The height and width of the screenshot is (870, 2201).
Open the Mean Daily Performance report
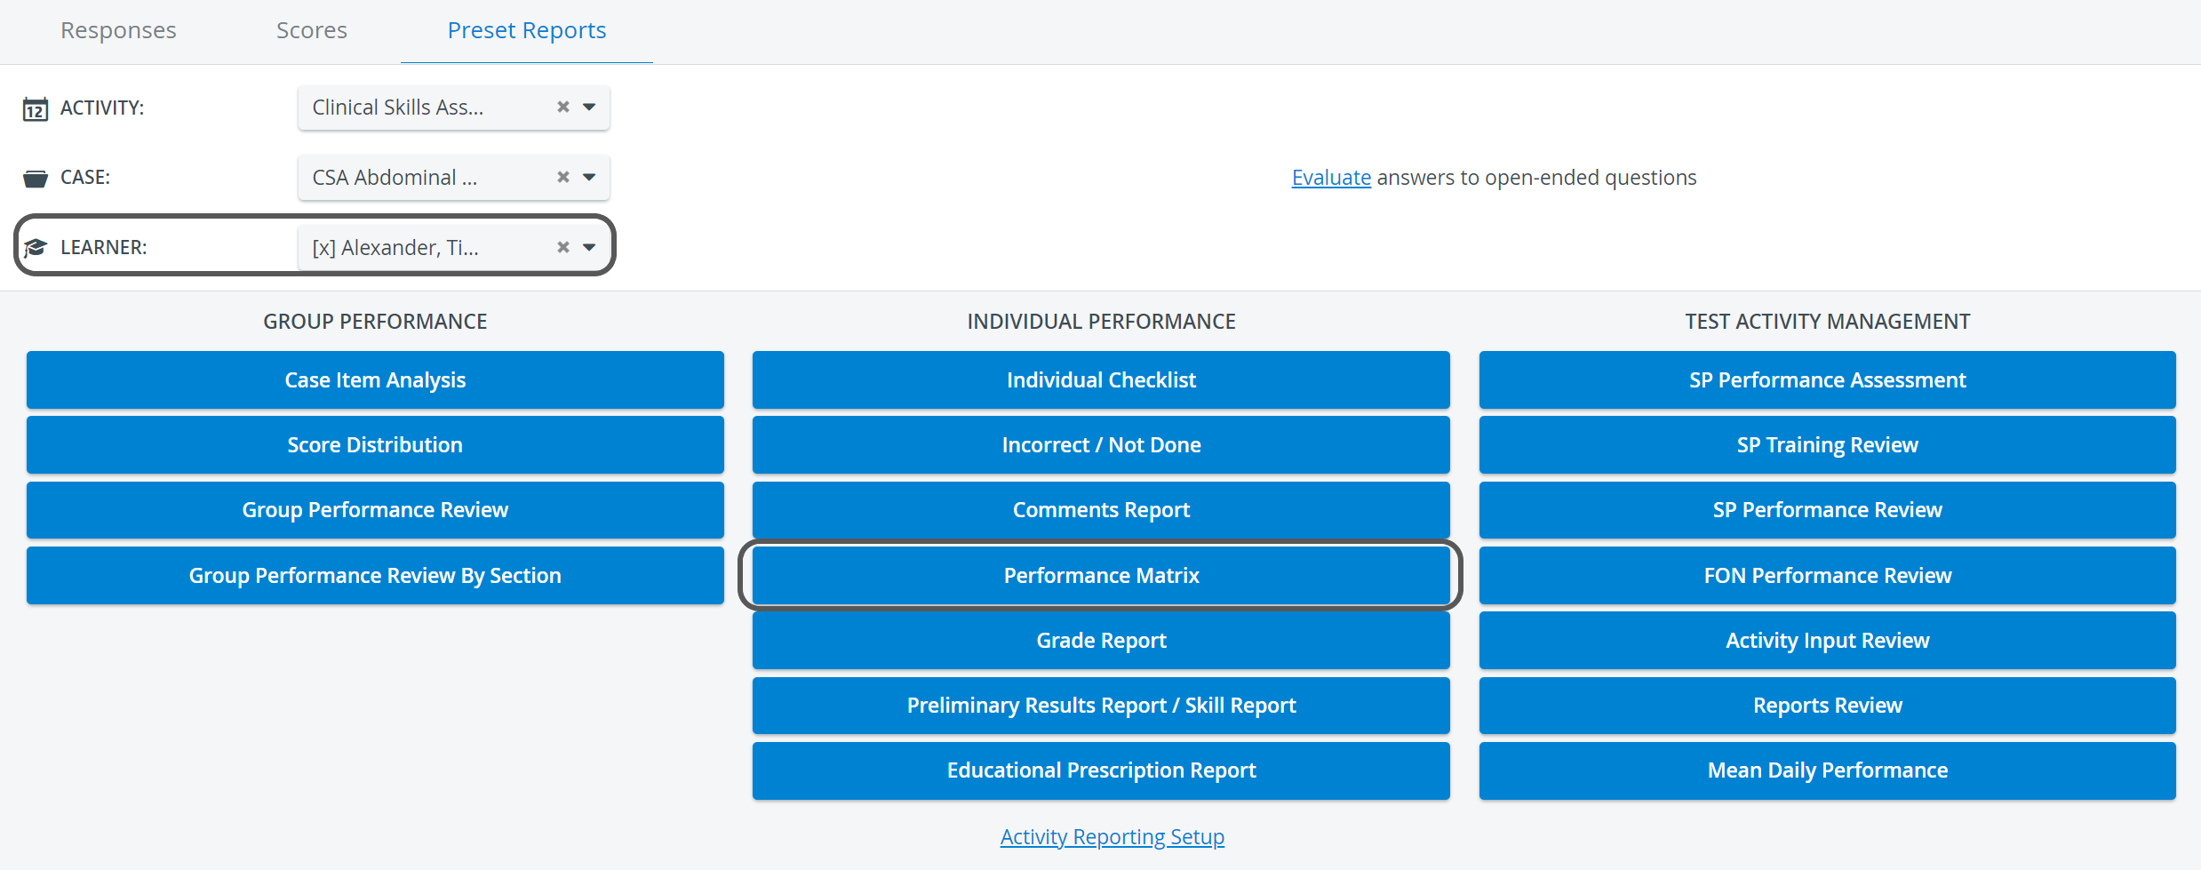[1827, 770]
